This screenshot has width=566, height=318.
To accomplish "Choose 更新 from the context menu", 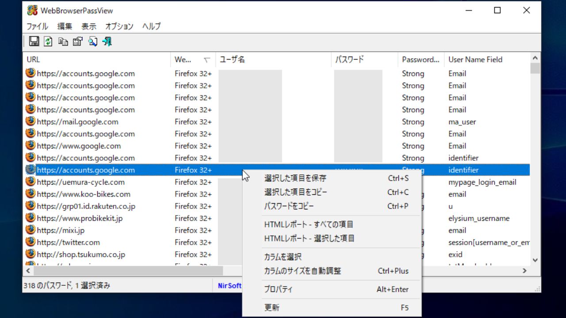I will coord(332,307).
